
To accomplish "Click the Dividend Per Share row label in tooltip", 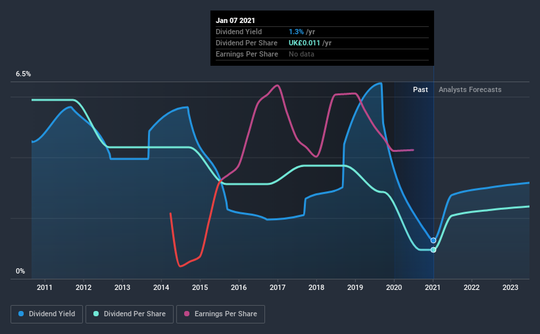I will (247, 43).
